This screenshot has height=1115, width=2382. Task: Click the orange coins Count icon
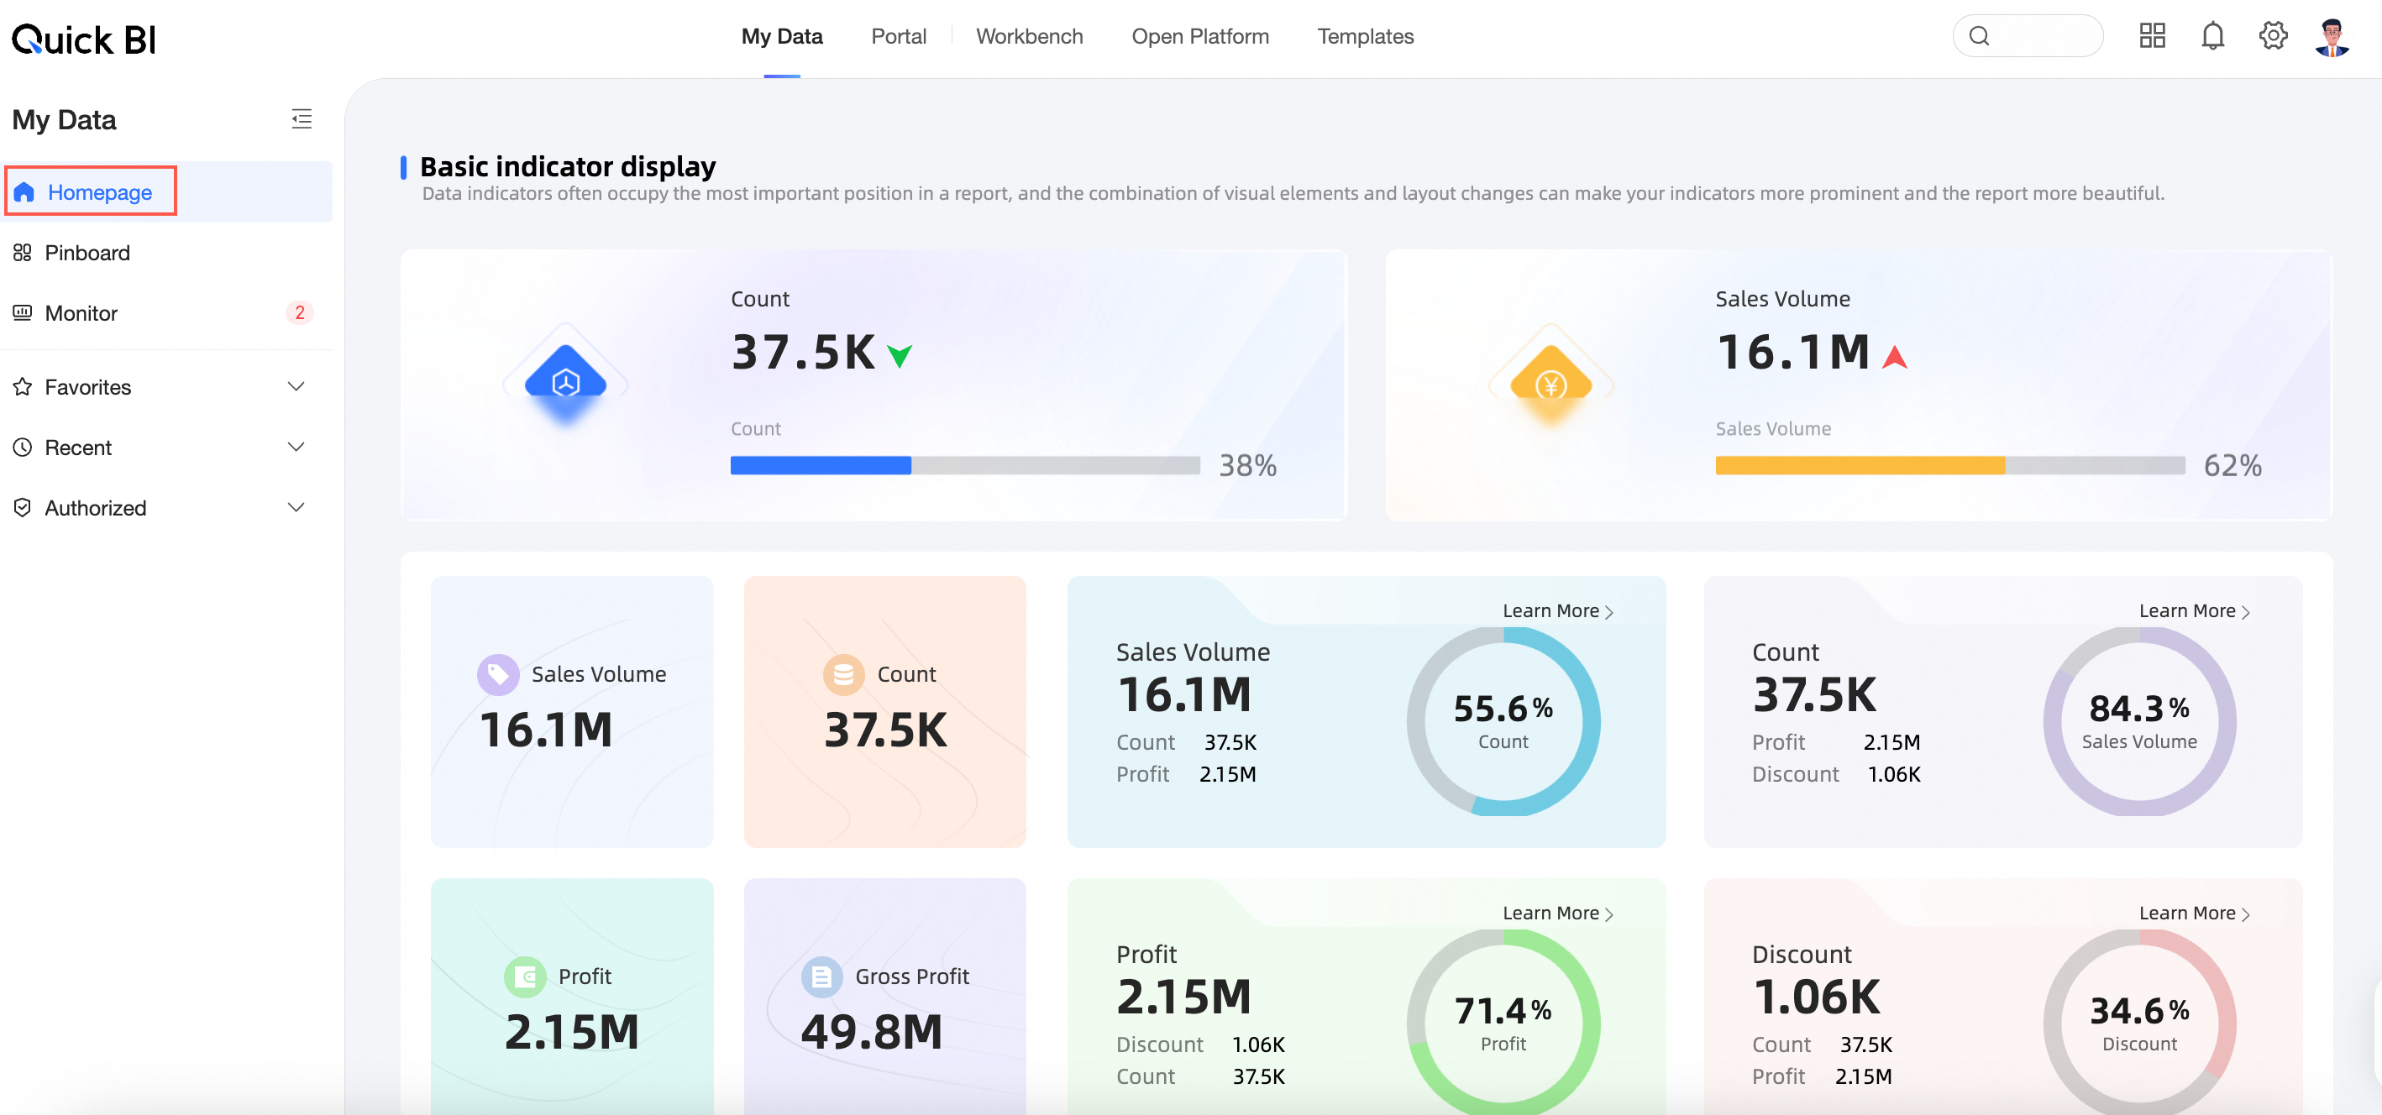point(843,674)
